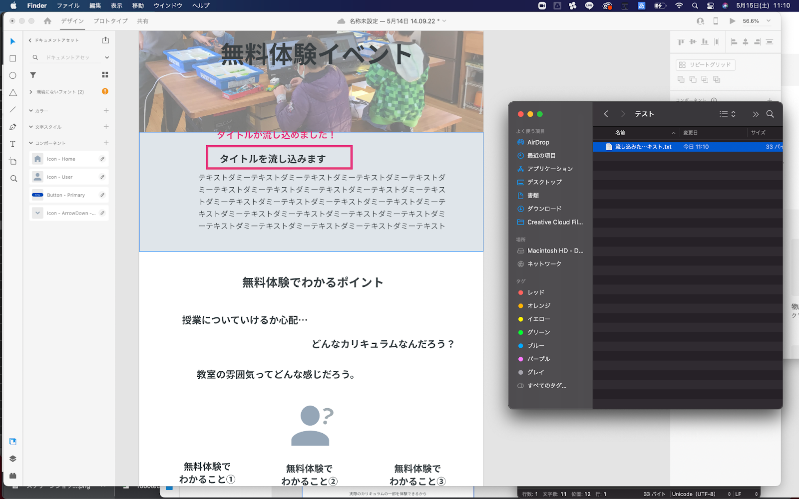This screenshot has width=799, height=499.
Task: Select the Button - Primary component
Action: pos(69,195)
